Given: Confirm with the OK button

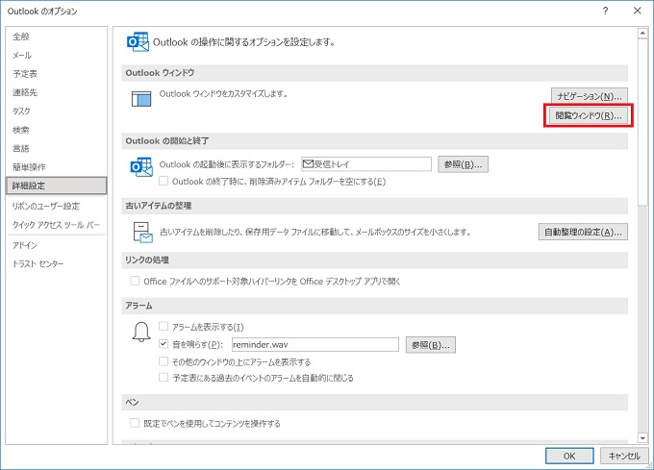Looking at the screenshot, I should click(x=569, y=456).
